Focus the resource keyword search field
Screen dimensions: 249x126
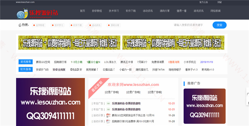(191, 25)
